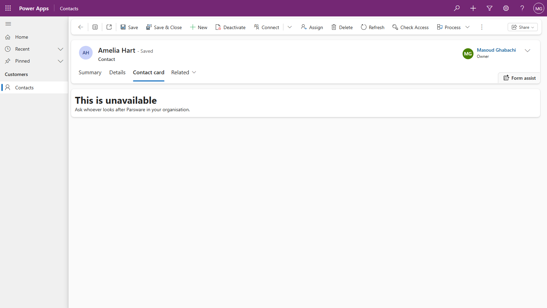Image resolution: width=547 pixels, height=308 pixels.
Task: Open the settings gear icon
Action: [x=506, y=8]
